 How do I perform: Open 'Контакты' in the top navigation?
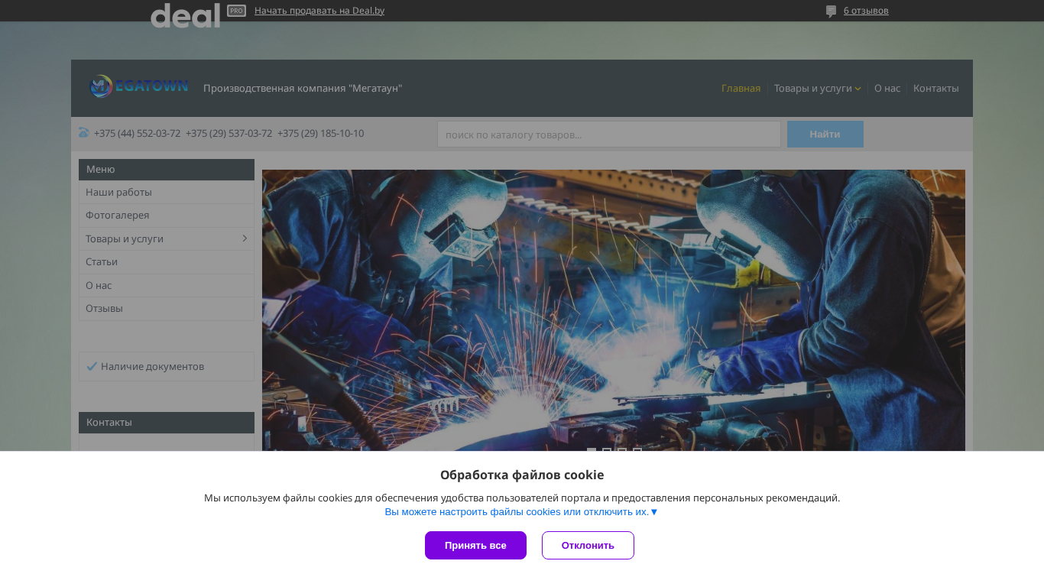pyautogui.click(x=935, y=88)
